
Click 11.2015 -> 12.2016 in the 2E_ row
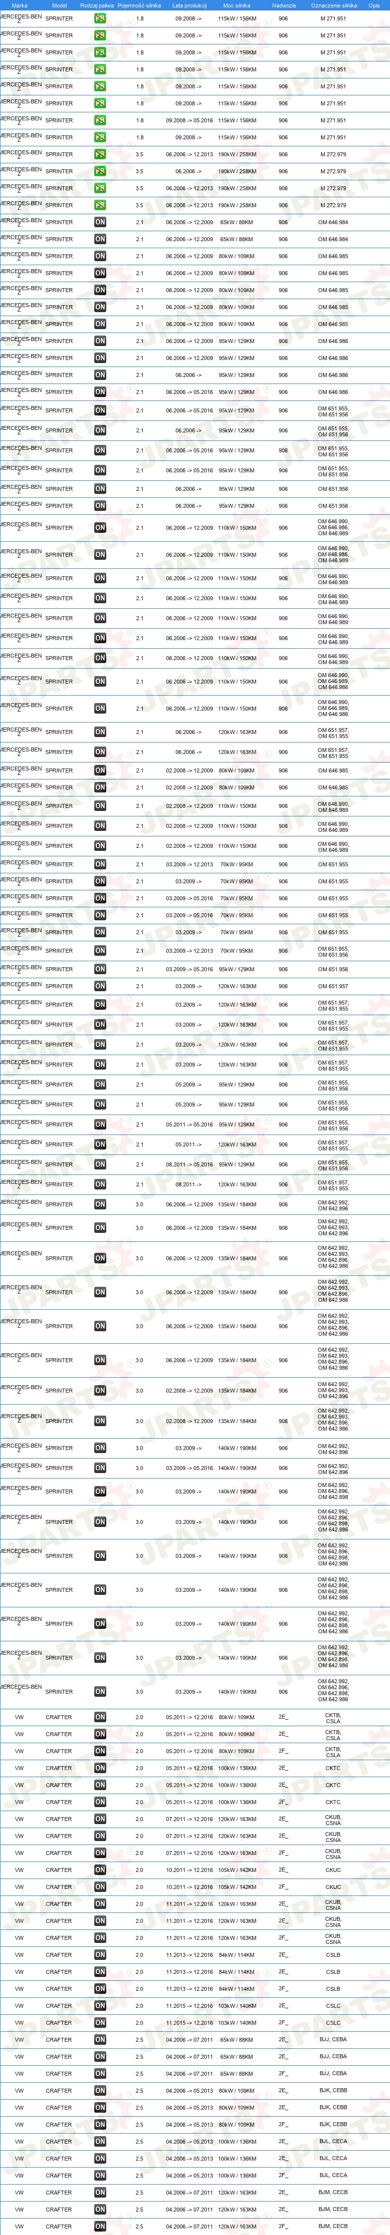tap(189, 2005)
